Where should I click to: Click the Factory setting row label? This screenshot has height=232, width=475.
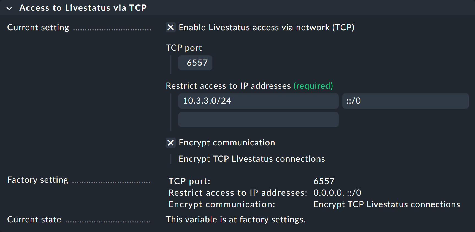(37, 180)
